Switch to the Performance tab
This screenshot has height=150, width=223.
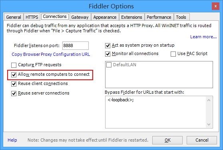click(159, 17)
